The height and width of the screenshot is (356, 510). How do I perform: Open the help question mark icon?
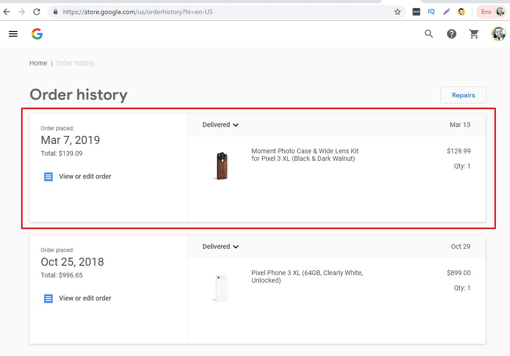(x=452, y=34)
